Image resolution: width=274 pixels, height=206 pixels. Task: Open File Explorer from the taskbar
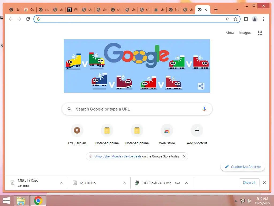[x=21, y=201]
